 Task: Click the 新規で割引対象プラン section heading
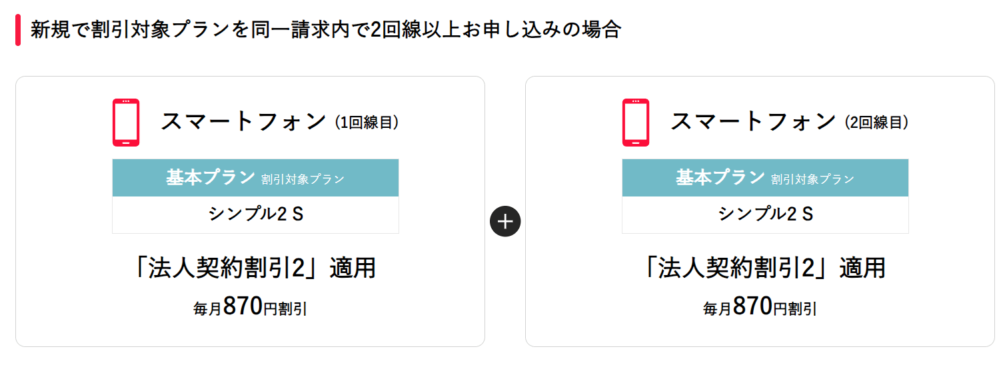pyautogui.click(x=326, y=31)
